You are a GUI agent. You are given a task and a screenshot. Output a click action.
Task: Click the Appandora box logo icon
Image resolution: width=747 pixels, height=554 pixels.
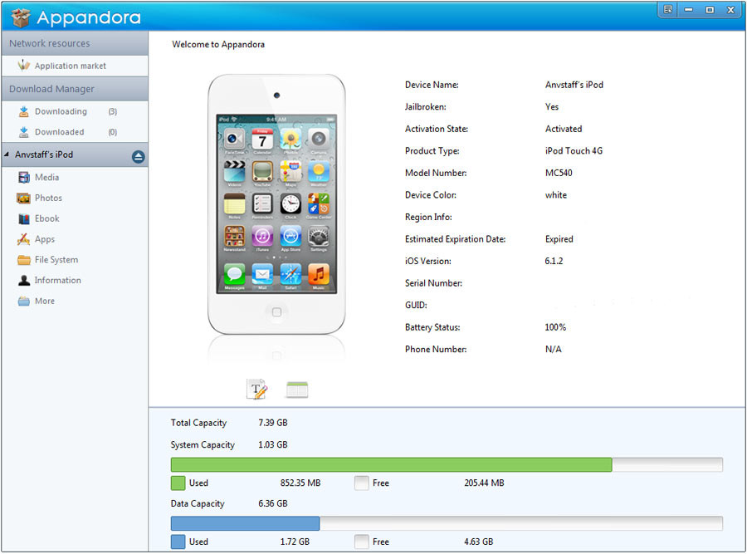pos(21,17)
